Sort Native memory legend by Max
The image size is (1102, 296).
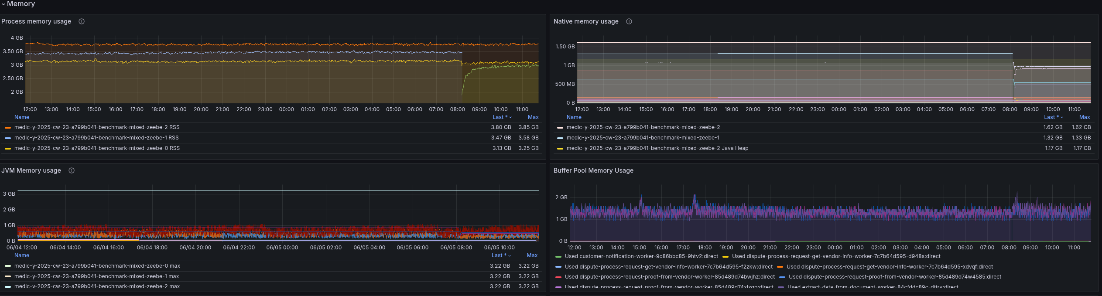click(x=1085, y=117)
